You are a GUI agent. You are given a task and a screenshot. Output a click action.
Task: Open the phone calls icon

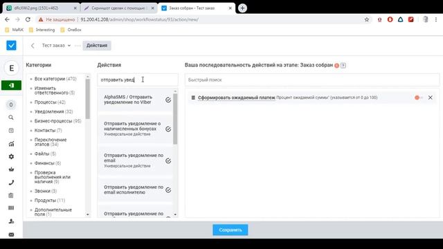[11, 183]
